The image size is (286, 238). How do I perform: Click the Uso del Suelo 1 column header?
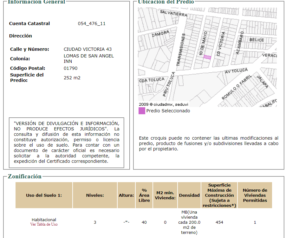point(44,195)
